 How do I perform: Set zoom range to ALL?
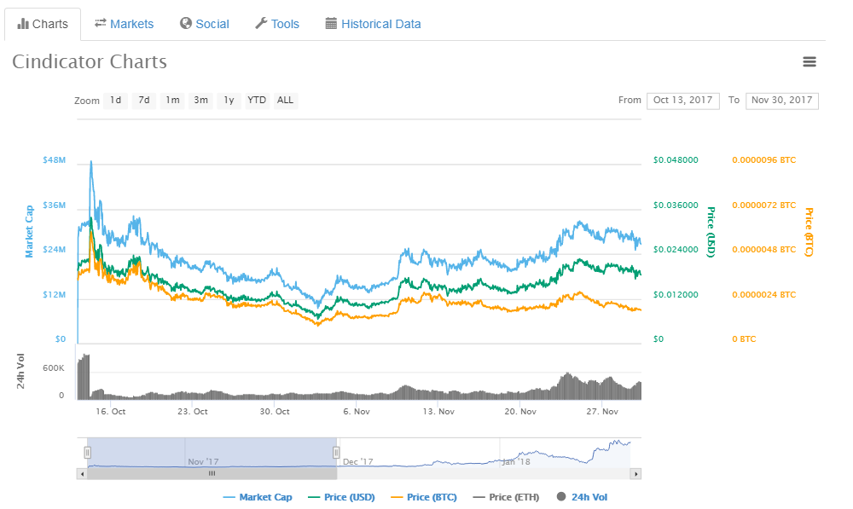285,100
